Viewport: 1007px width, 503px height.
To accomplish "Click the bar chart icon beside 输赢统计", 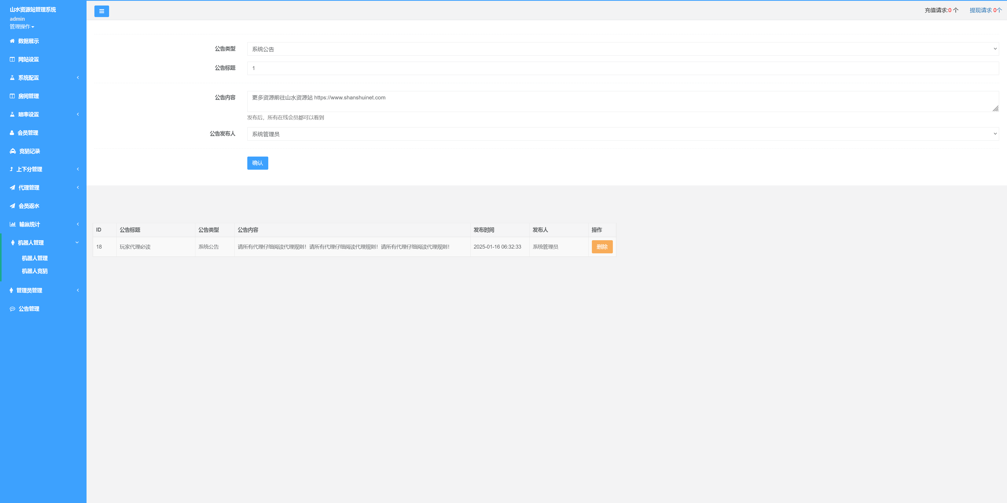I will pos(13,224).
